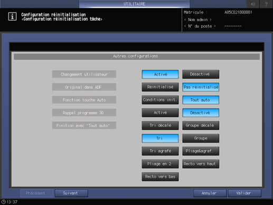Set Rappel programme 30 to Activé

(x=160, y=113)
